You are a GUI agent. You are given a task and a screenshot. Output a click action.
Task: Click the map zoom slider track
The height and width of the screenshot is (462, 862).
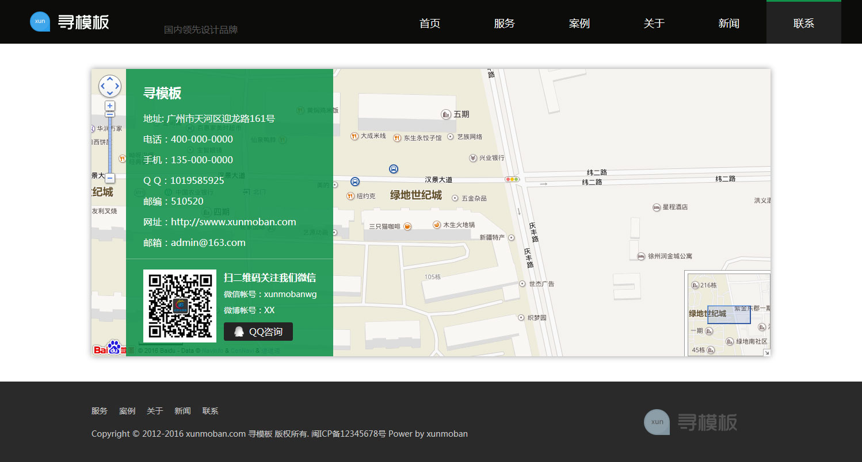[x=110, y=145]
